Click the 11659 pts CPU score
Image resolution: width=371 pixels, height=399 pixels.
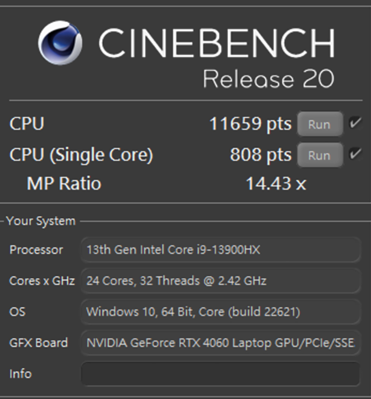[250, 124]
